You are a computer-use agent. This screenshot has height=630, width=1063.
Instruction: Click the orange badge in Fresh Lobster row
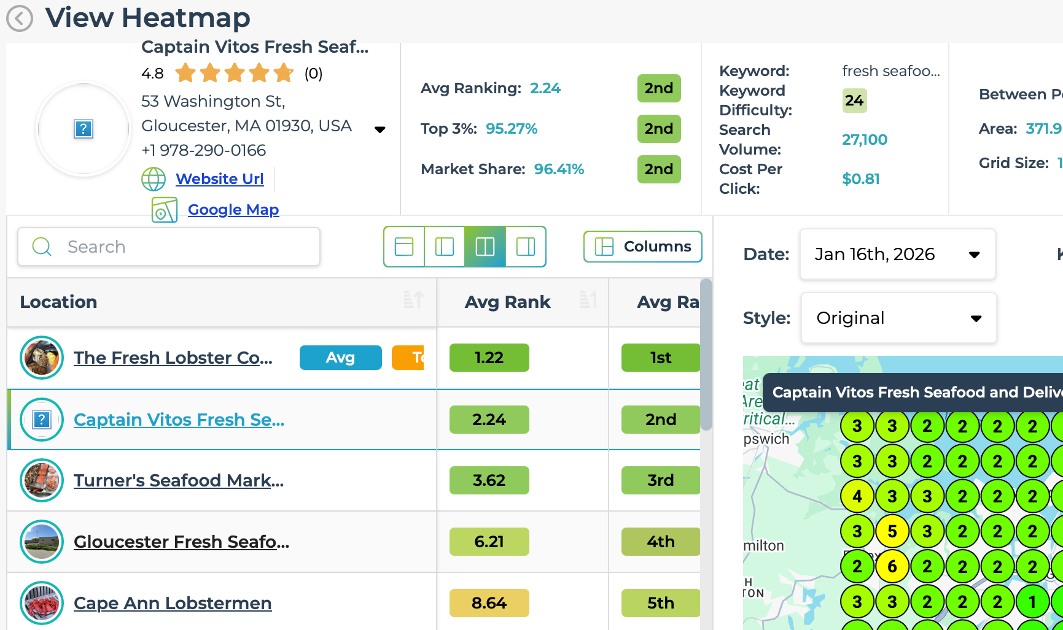point(409,358)
